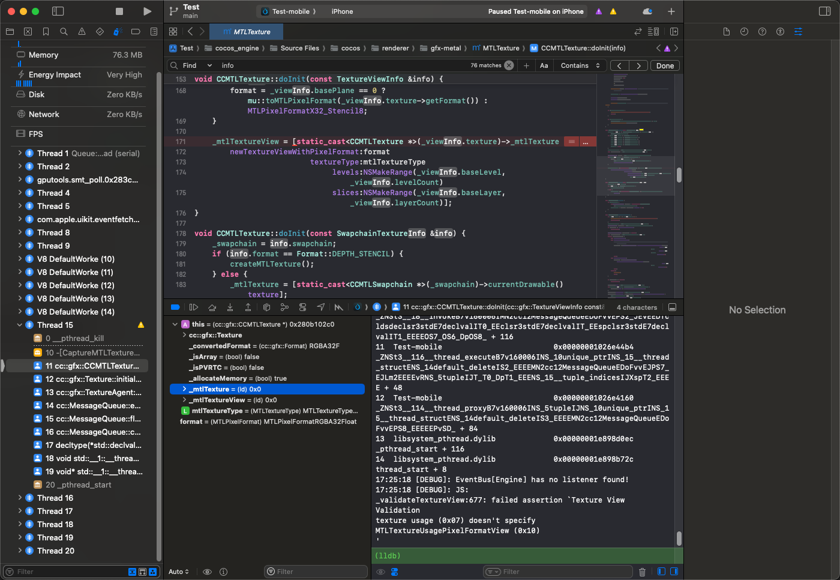
Task: Open the Breakpoint navigator tag icon
Action: [x=136, y=32]
